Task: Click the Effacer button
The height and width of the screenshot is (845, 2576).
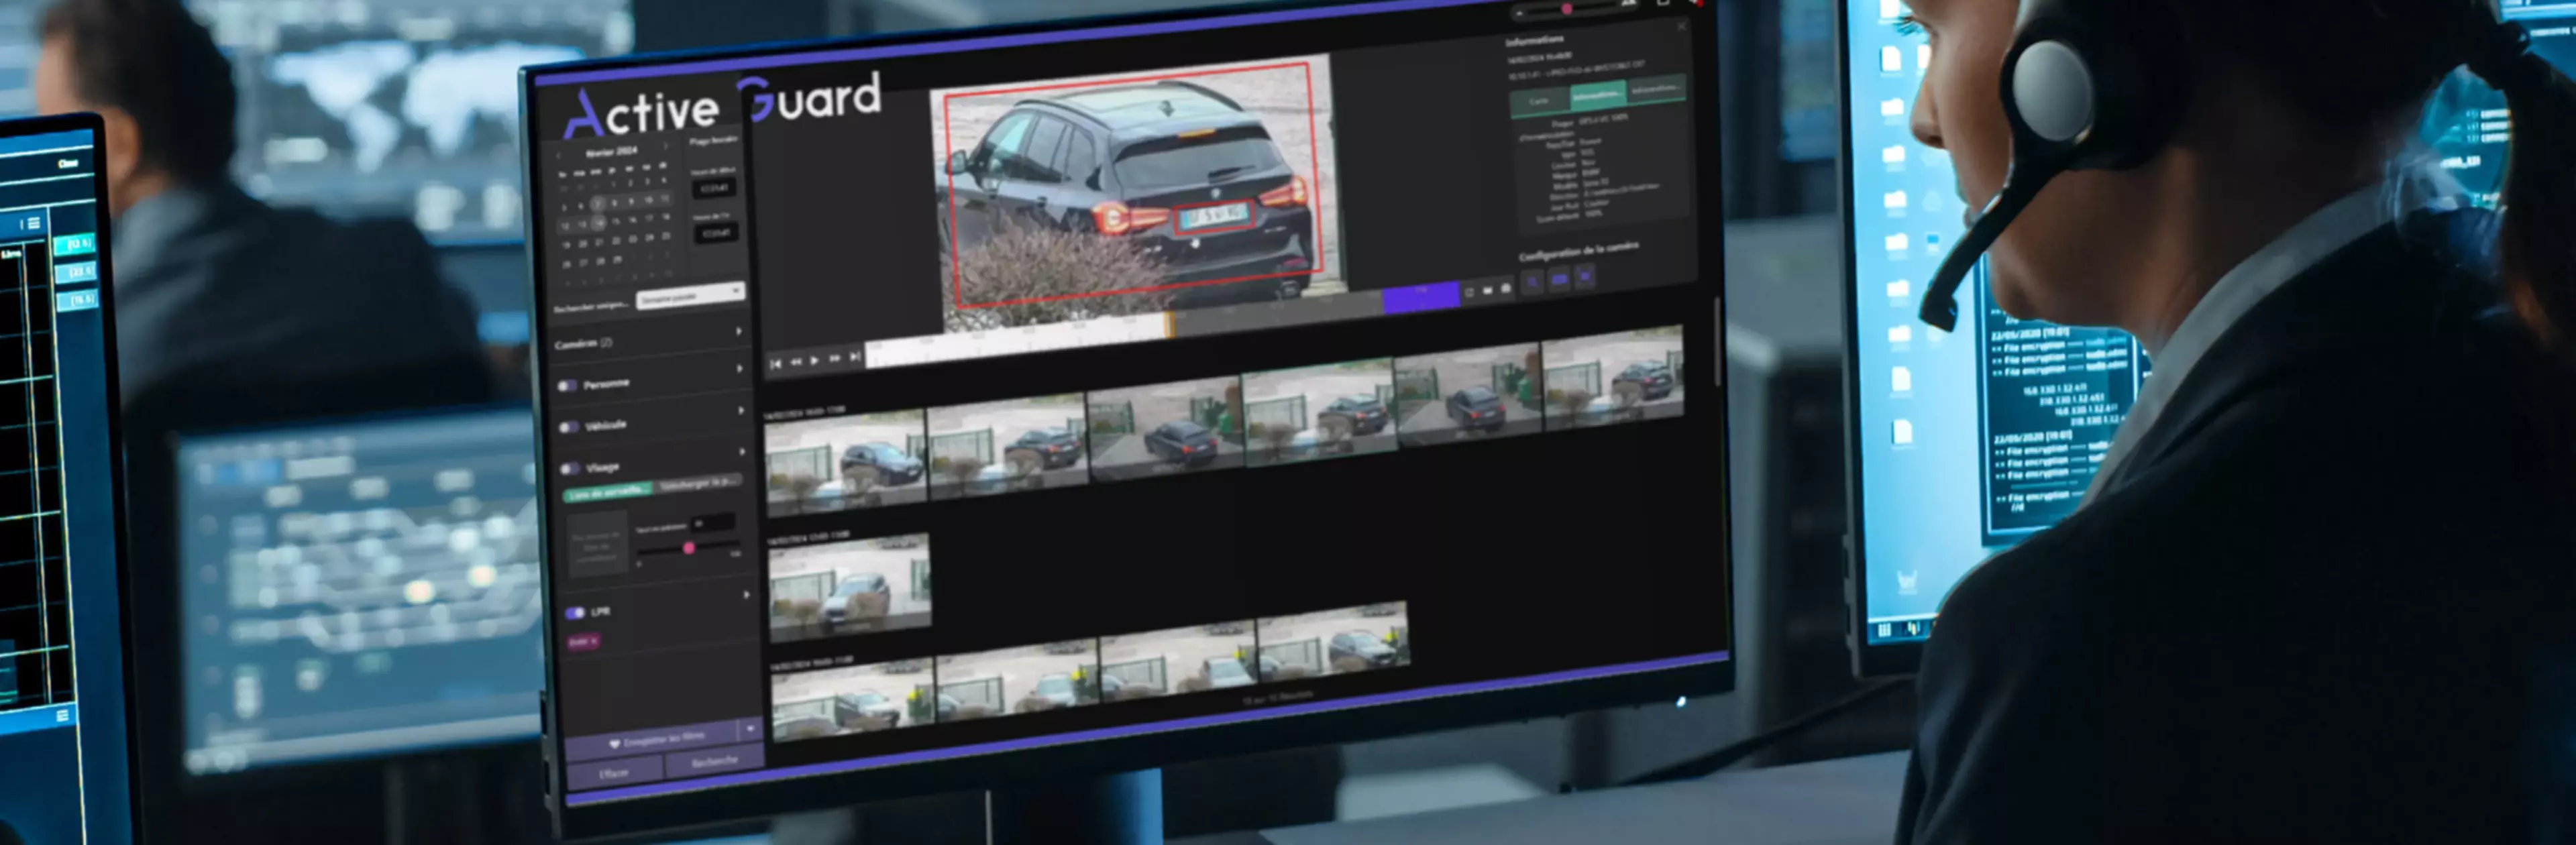Action: 614,773
